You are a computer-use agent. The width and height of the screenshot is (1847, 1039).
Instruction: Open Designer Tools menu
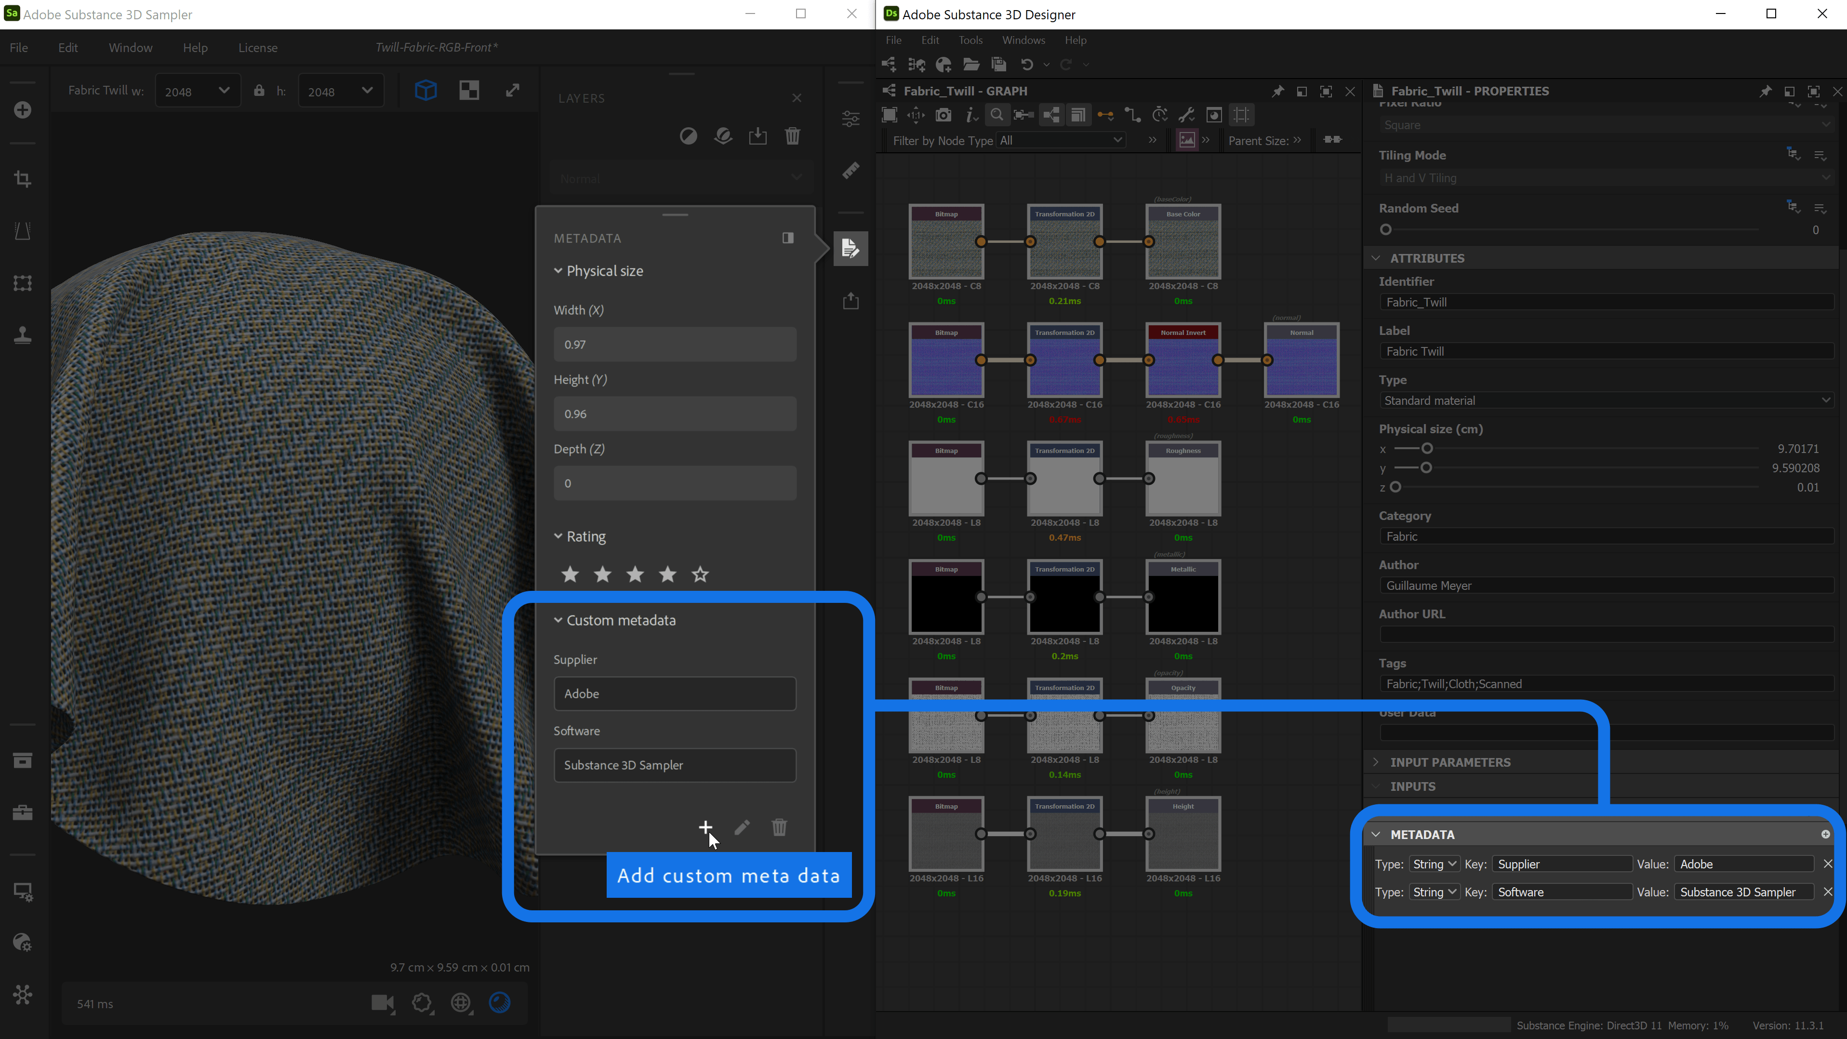pyautogui.click(x=970, y=40)
